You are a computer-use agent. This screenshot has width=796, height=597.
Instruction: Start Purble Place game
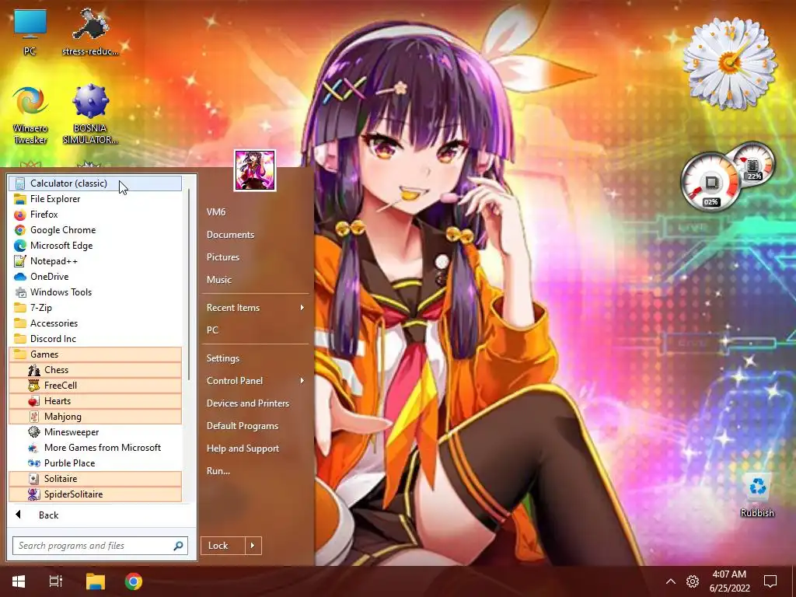(95, 463)
